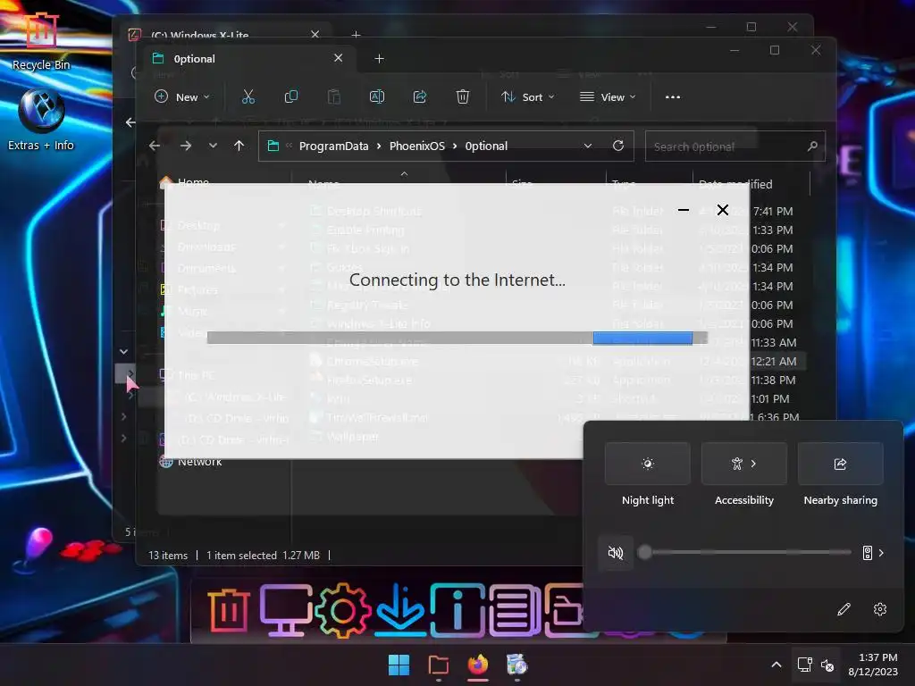The image size is (915, 686).
Task: Cut the selected item in Optional window
Action: point(248,96)
